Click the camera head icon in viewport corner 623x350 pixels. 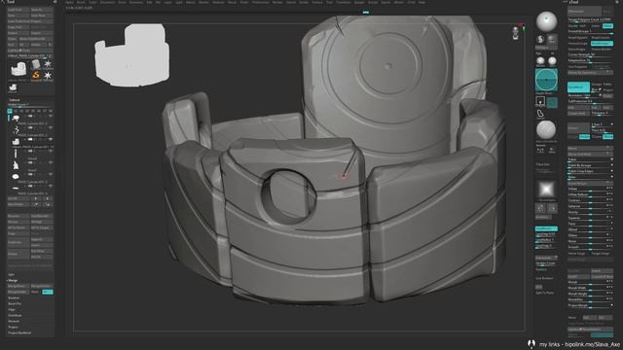516,33
